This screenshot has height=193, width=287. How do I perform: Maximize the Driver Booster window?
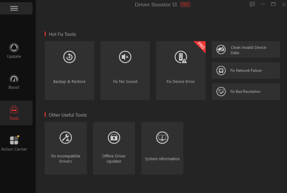pyautogui.click(x=273, y=4)
